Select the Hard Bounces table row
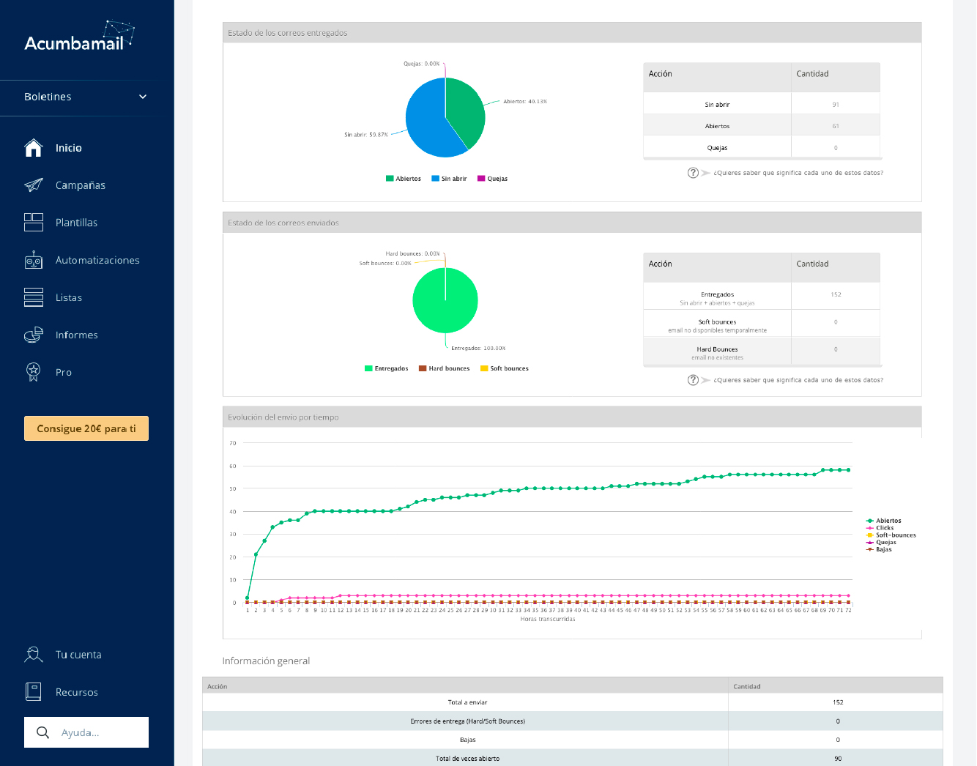 click(762, 352)
